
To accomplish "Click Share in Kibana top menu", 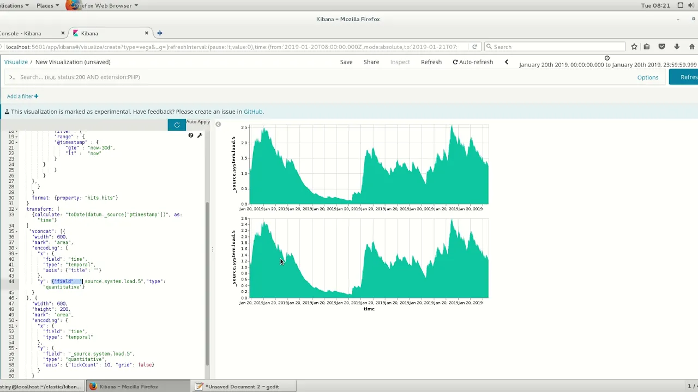I will pyautogui.click(x=371, y=62).
